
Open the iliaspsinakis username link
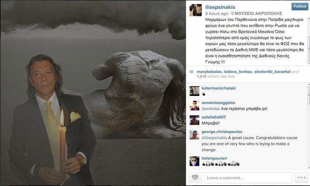coord(220,7)
